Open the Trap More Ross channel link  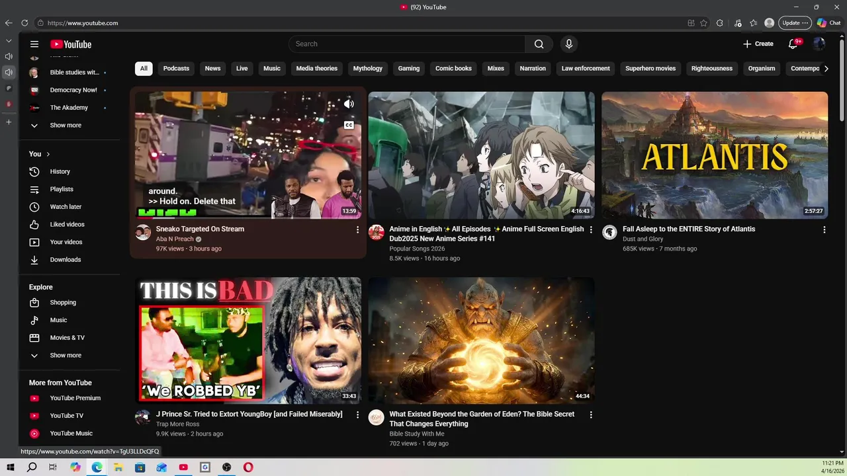tap(177, 424)
